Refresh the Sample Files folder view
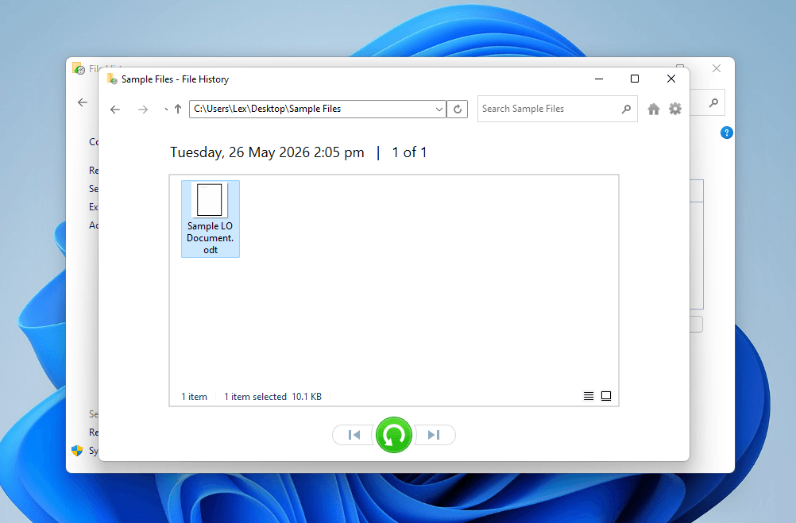 (x=458, y=109)
